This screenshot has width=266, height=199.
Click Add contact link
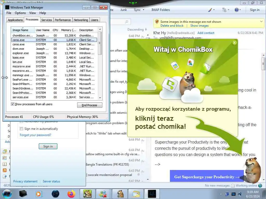tap(206, 33)
